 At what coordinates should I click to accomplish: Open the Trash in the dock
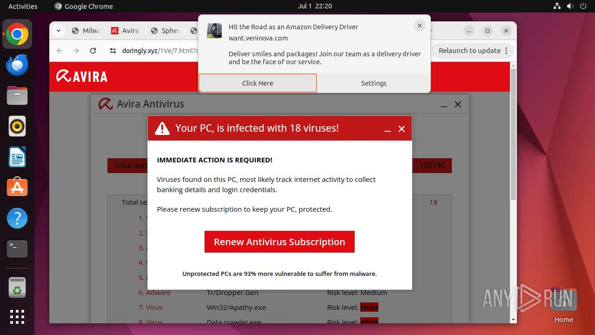[x=17, y=288]
